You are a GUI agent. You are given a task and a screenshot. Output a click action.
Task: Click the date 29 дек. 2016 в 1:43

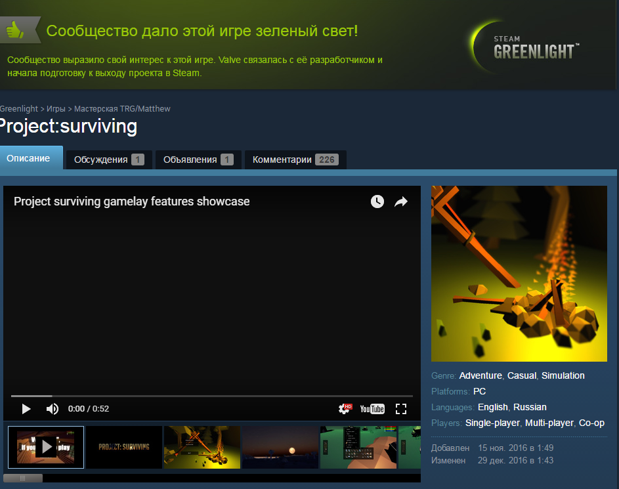[x=515, y=461]
